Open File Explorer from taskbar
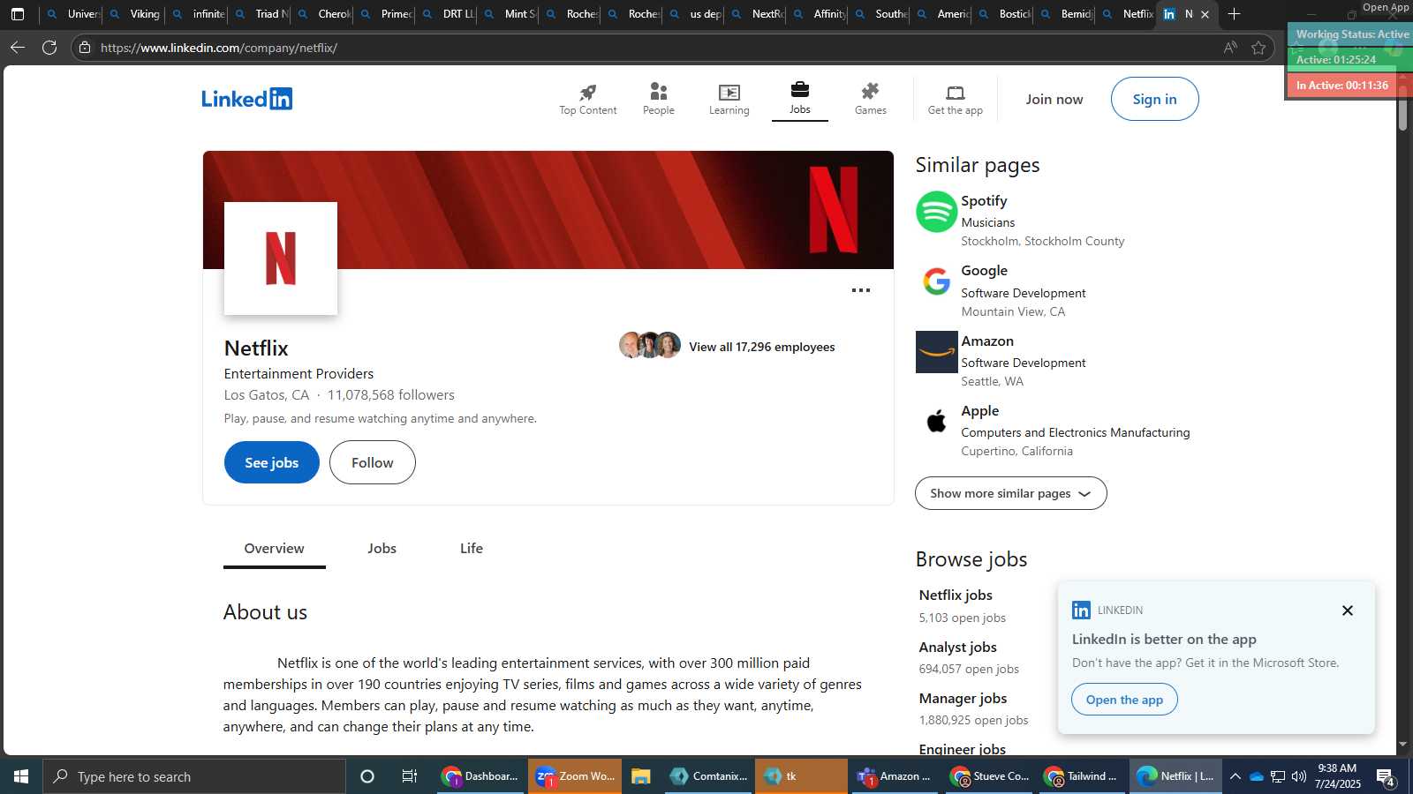Image resolution: width=1413 pixels, height=794 pixels. point(641,776)
